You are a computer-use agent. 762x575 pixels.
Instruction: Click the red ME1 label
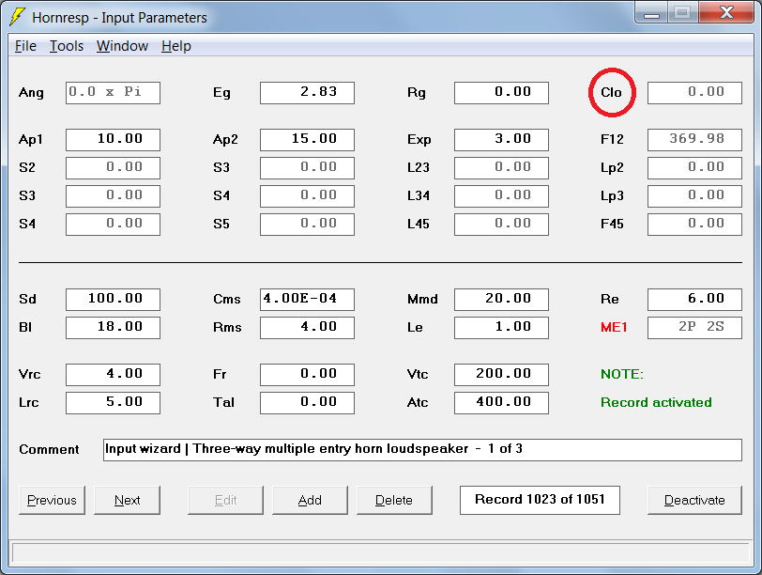(x=614, y=327)
